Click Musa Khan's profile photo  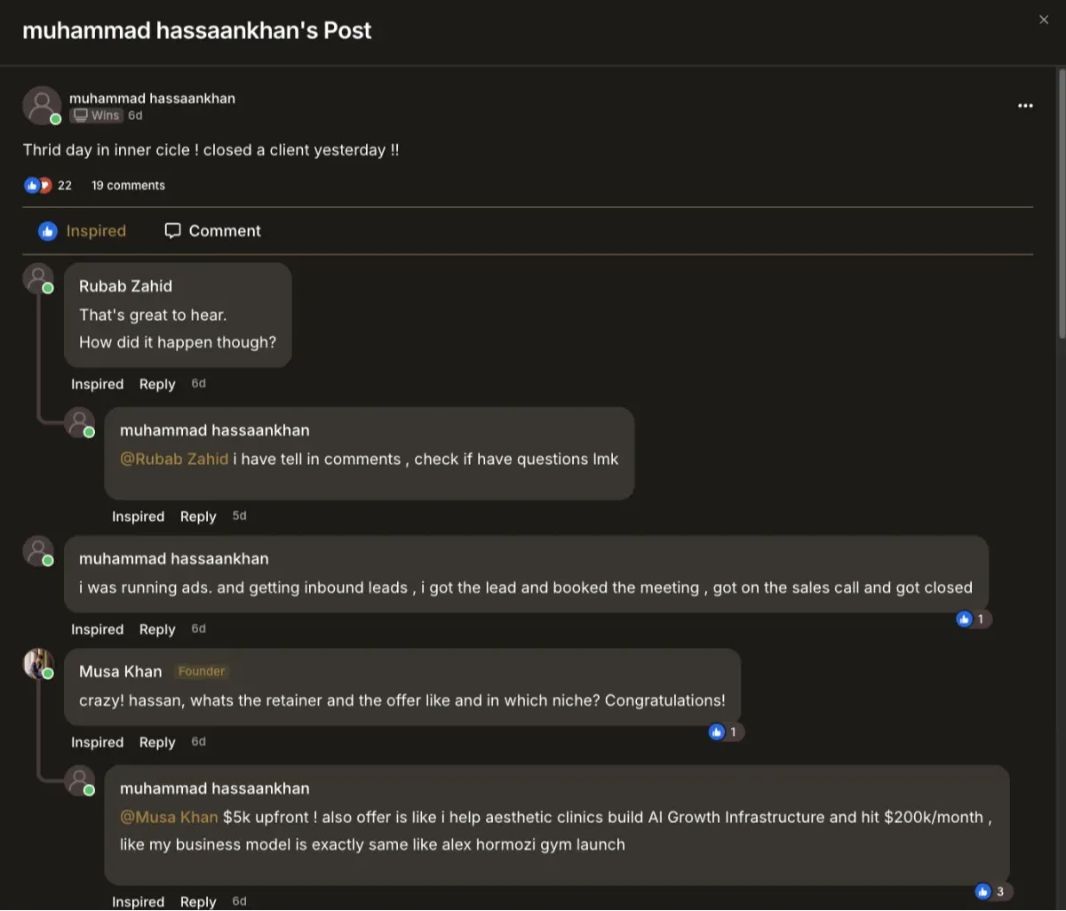(38, 664)
